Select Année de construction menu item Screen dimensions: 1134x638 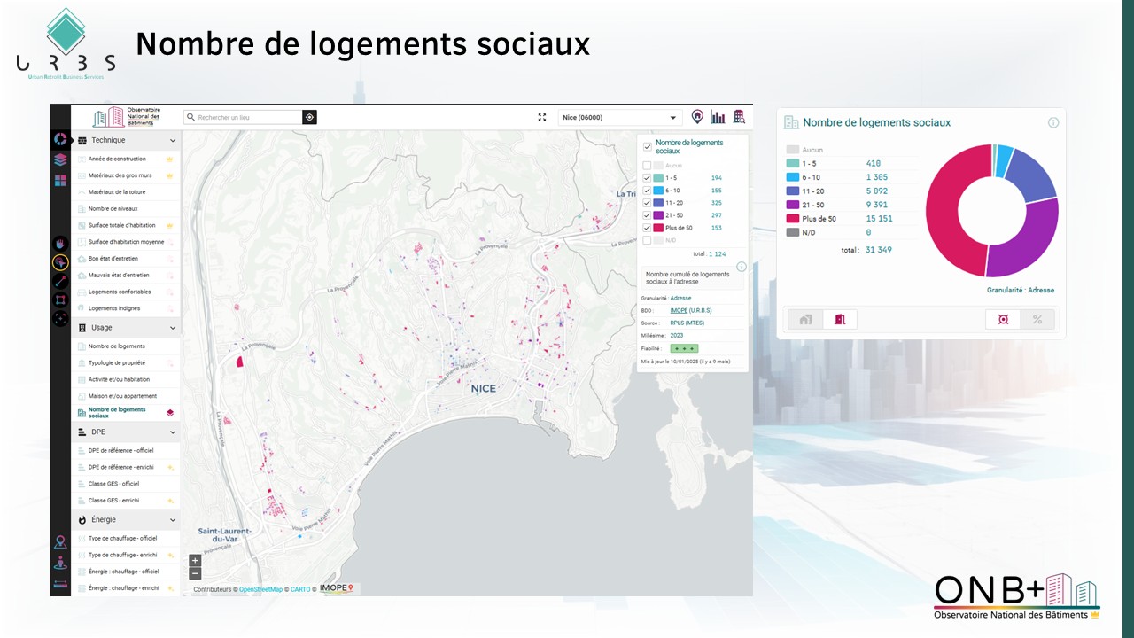[117, 159]
